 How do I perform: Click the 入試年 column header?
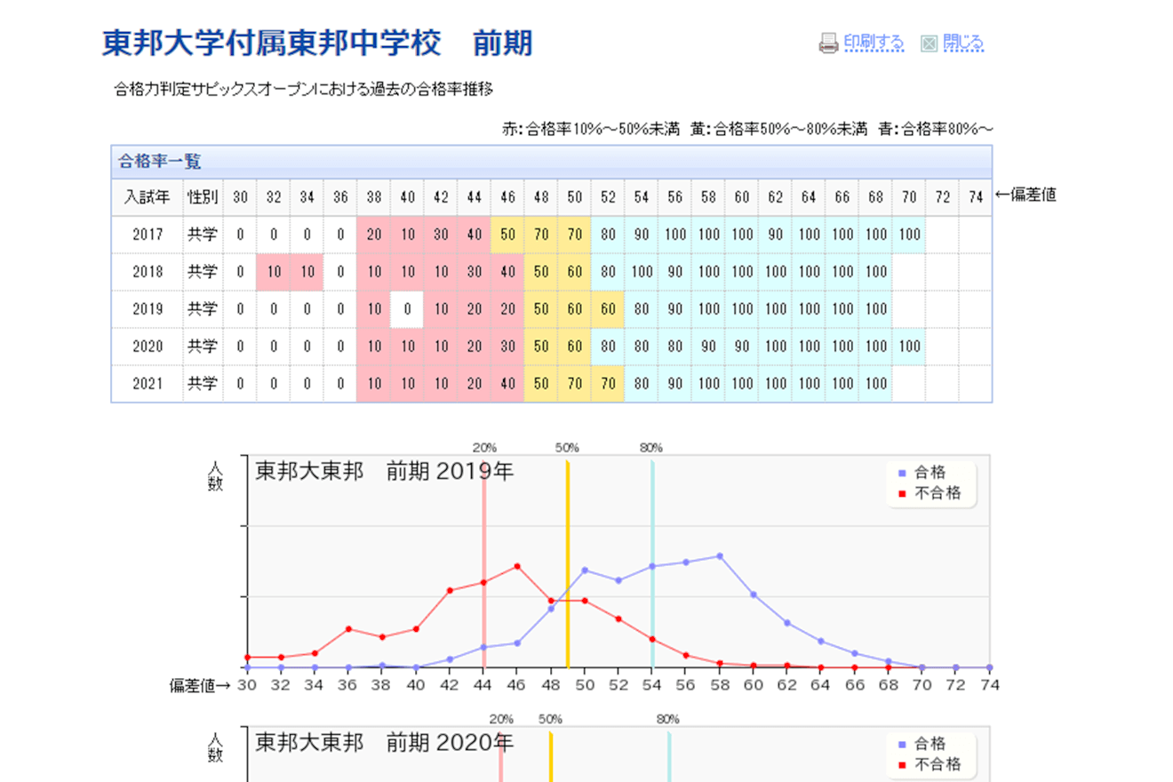(147, 196)
